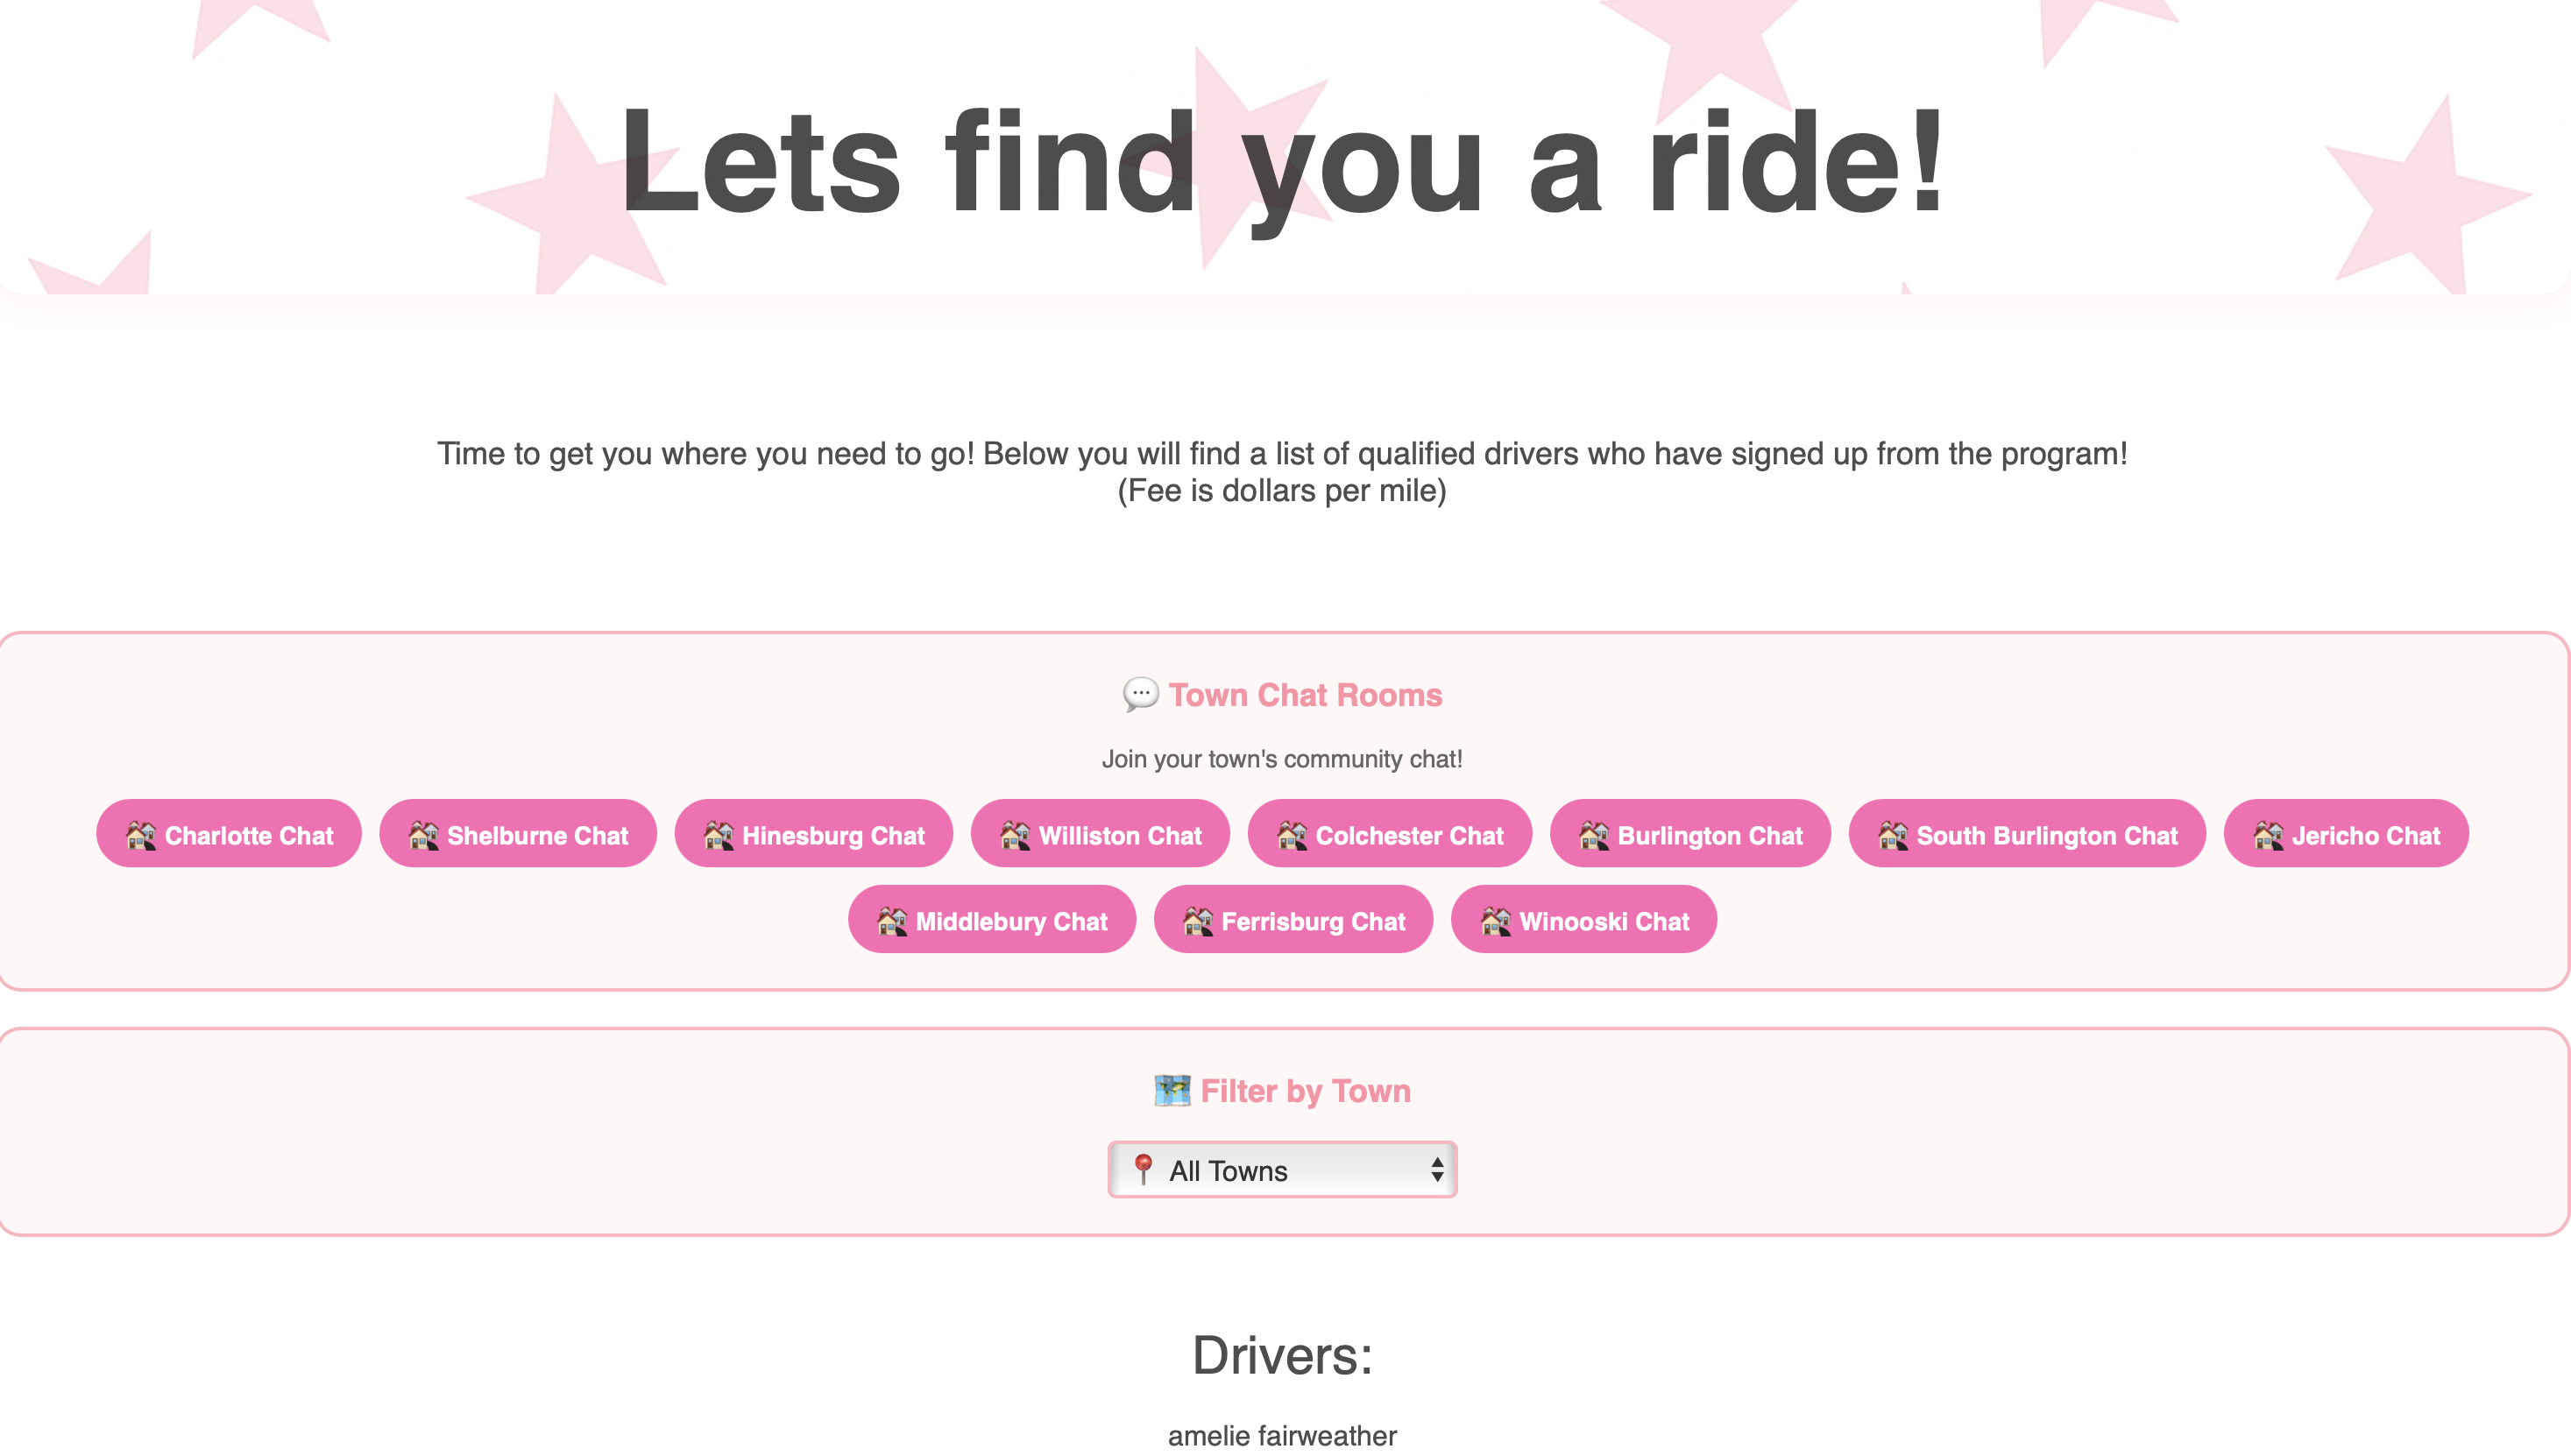Open South Burlington Chat room

pyautogui.click(x=2027, y=834)
